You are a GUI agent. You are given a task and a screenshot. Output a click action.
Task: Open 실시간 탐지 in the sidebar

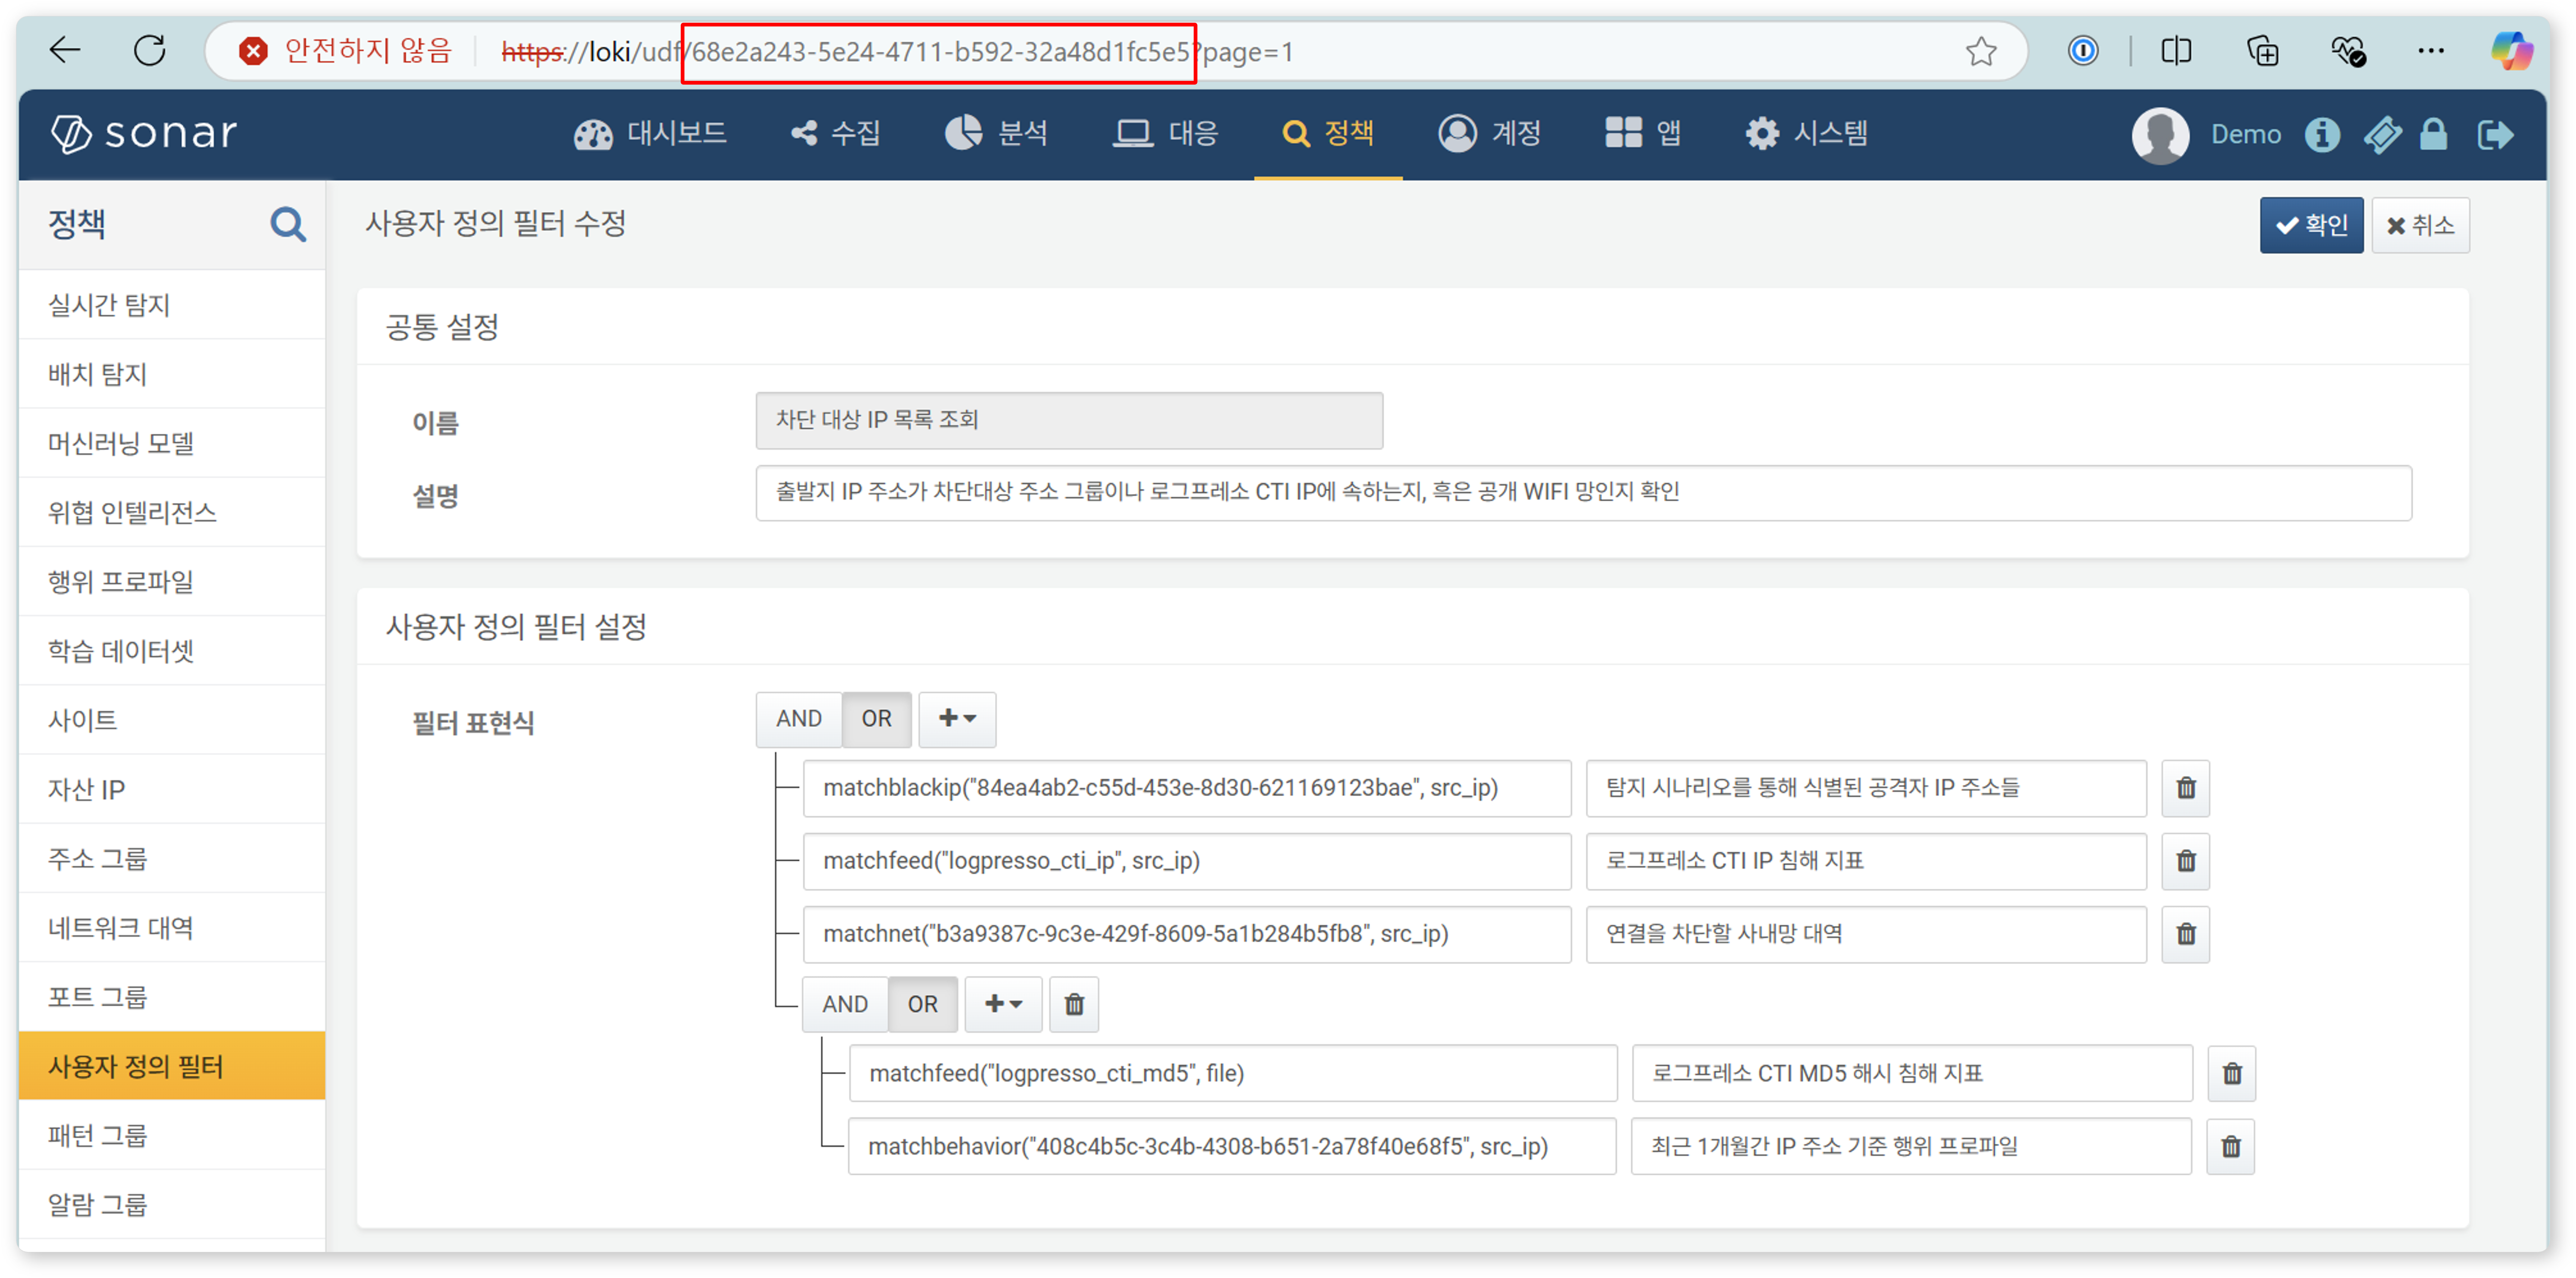[172, 305]
